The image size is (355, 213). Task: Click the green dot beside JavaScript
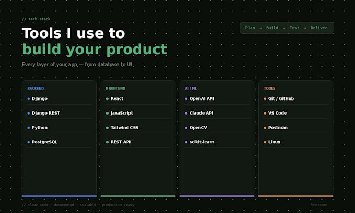(x=108, y=113)
